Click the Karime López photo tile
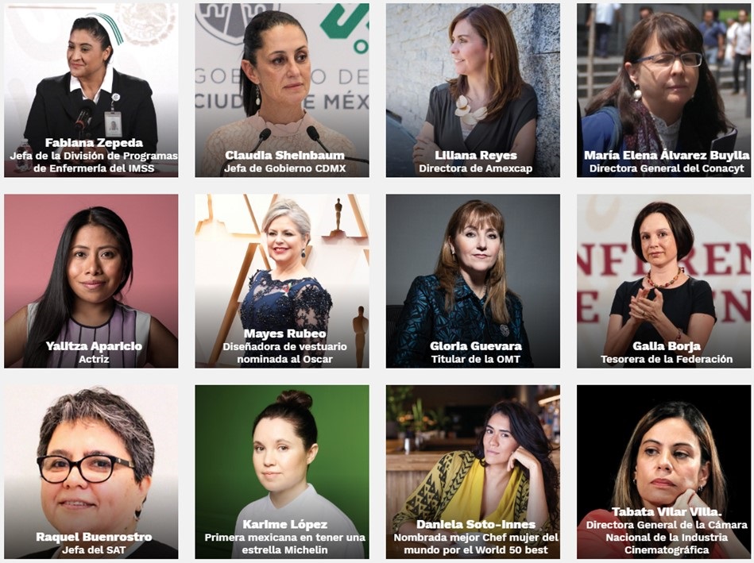754x563 pixels. click(x=282, y=472)
